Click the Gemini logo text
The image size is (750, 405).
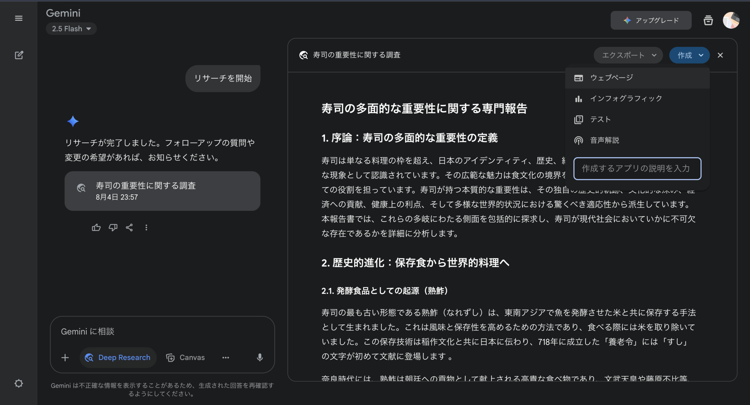(63, 13)
